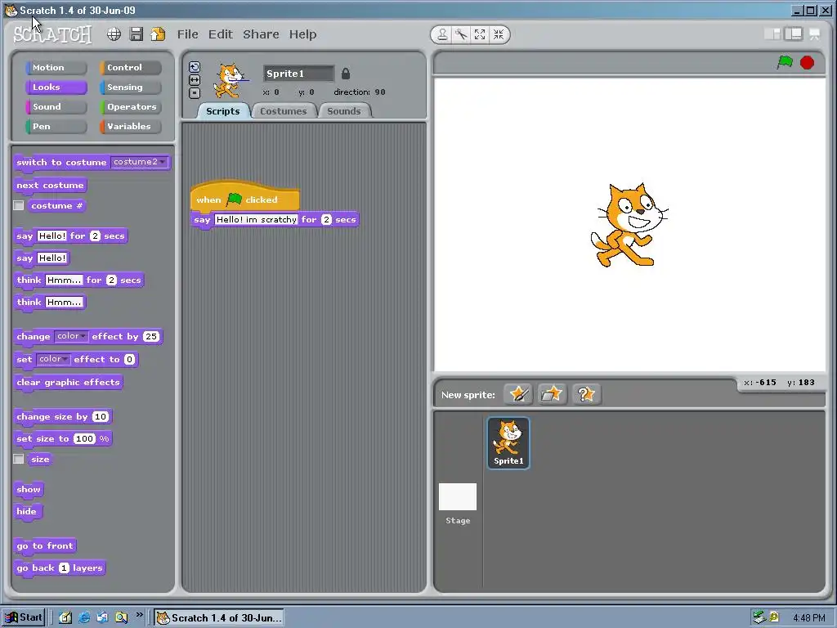Open the Help menu
837x628 pixels.
(x=302, y=34)
